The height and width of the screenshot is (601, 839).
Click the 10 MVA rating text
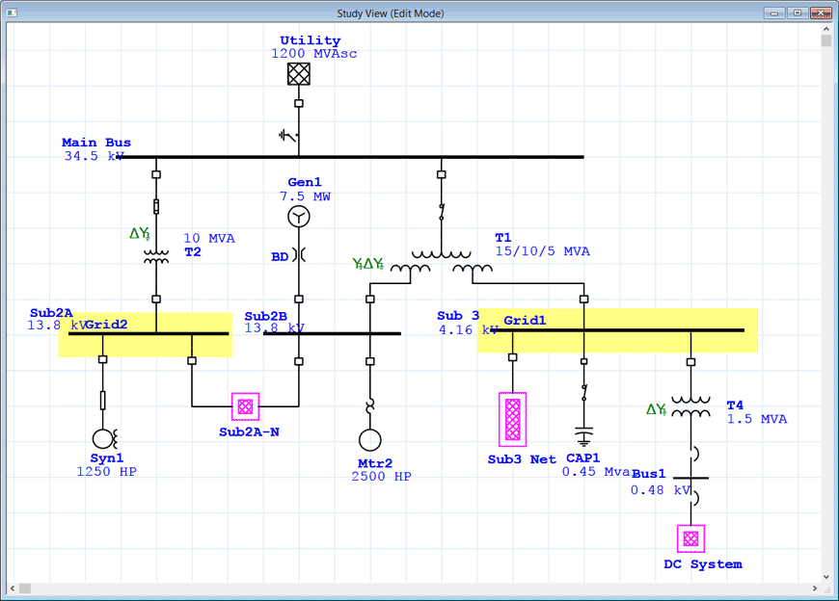point(209,238)
